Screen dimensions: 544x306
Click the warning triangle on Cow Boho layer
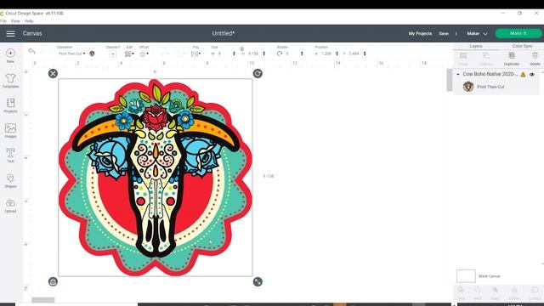(x=524, y=74)
